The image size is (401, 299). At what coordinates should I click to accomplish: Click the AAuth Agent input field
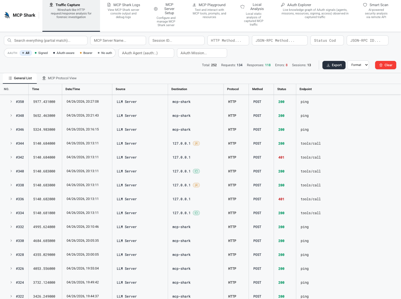[x=146, y=53]
